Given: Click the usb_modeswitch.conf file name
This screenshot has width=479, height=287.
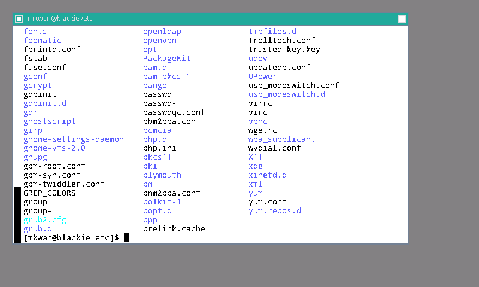Looking at the screenshot, I should pos(293,86).
